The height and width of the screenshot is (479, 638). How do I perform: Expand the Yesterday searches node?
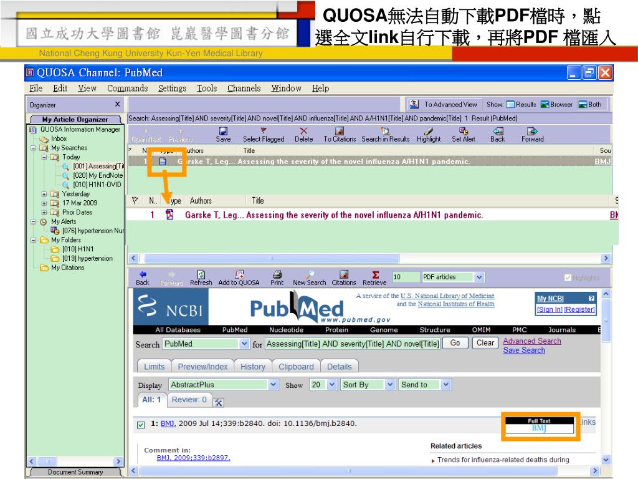click(44, 194)
